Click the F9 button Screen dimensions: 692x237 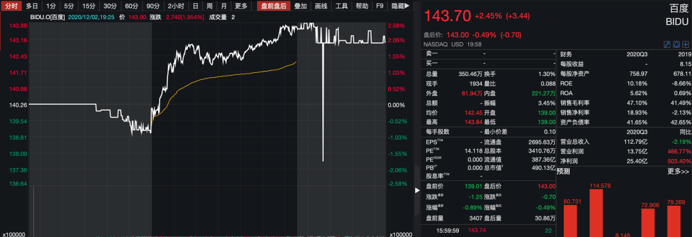pyautogui.click(x=379, y=6)
